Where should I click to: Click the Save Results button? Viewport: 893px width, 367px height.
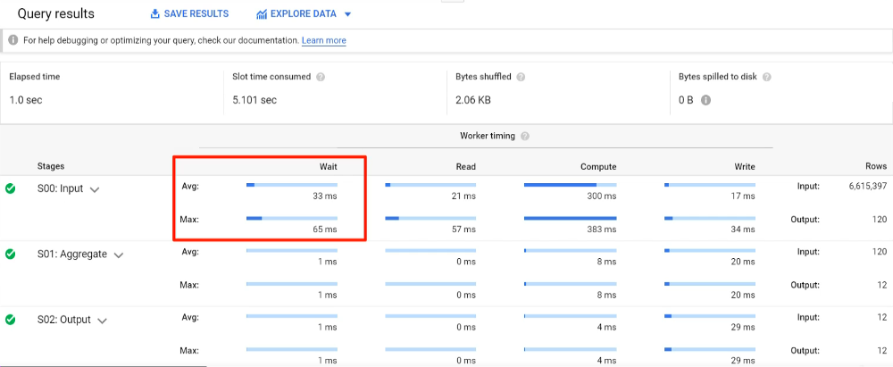point(189,14)
